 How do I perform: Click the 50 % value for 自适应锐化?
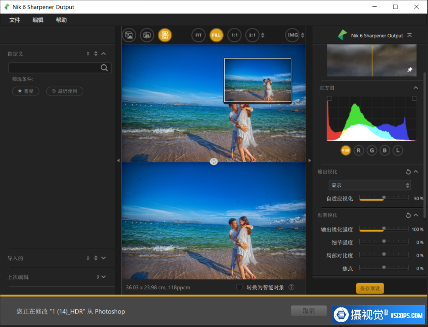(x=419, y=199)
